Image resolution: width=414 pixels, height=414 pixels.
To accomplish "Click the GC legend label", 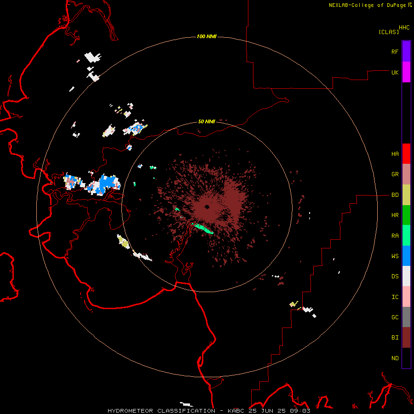I will click(395, 317).
